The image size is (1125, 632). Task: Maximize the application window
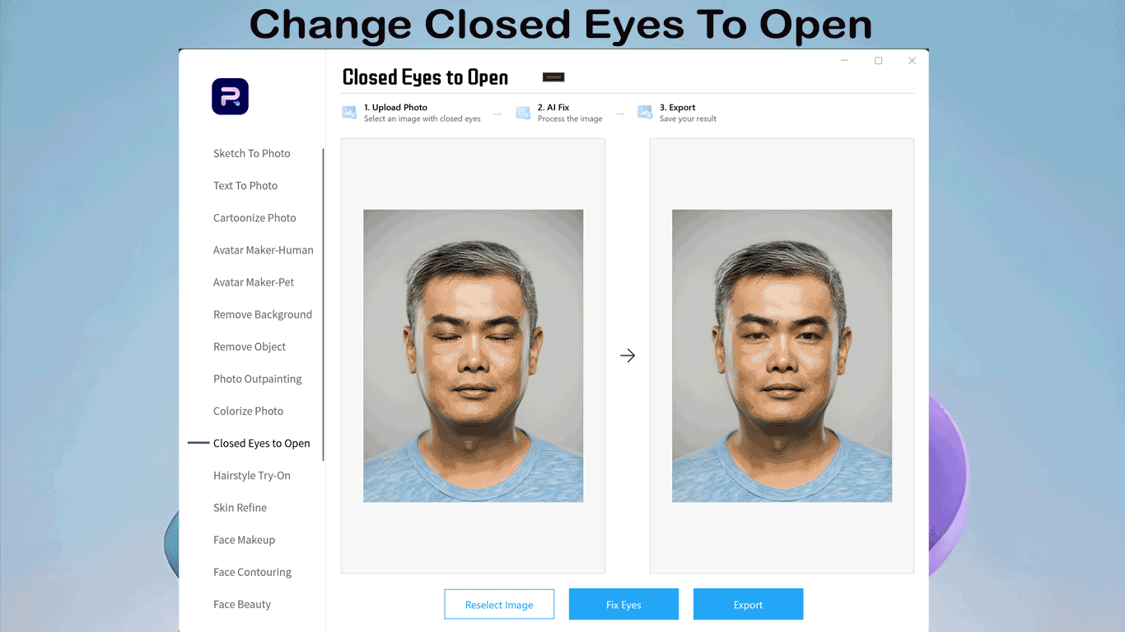(878, 61)
